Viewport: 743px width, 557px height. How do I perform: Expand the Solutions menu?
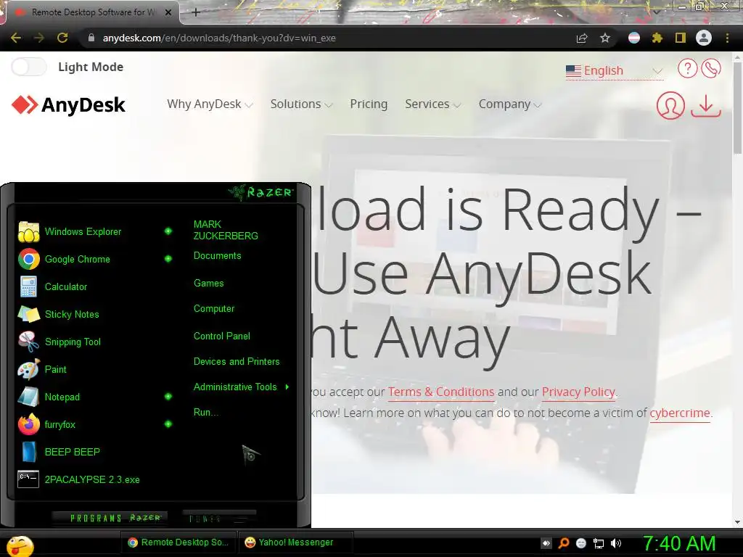coord(301,104)
